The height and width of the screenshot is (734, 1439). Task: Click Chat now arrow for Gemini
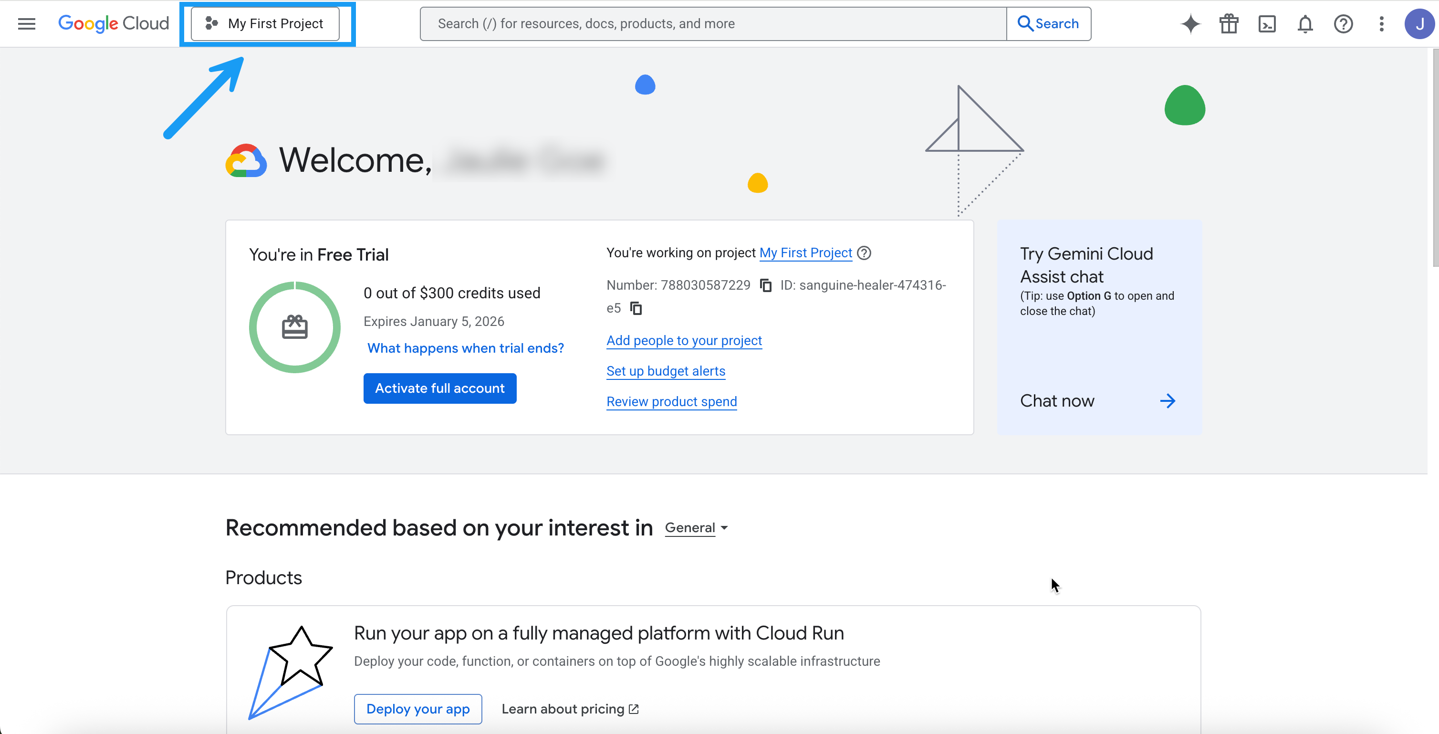coord(1167,401)
